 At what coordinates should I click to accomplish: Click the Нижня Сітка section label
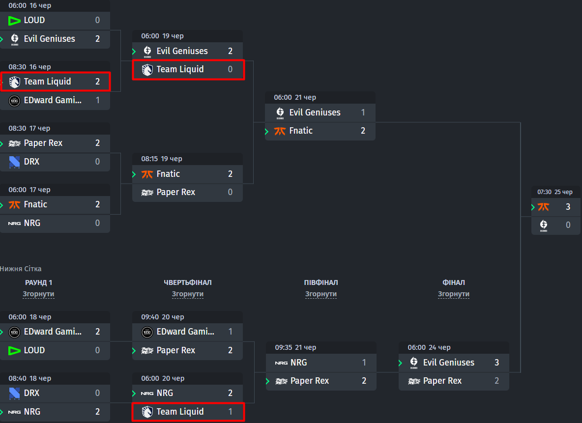pyautogui.click(x=21, y=269)
